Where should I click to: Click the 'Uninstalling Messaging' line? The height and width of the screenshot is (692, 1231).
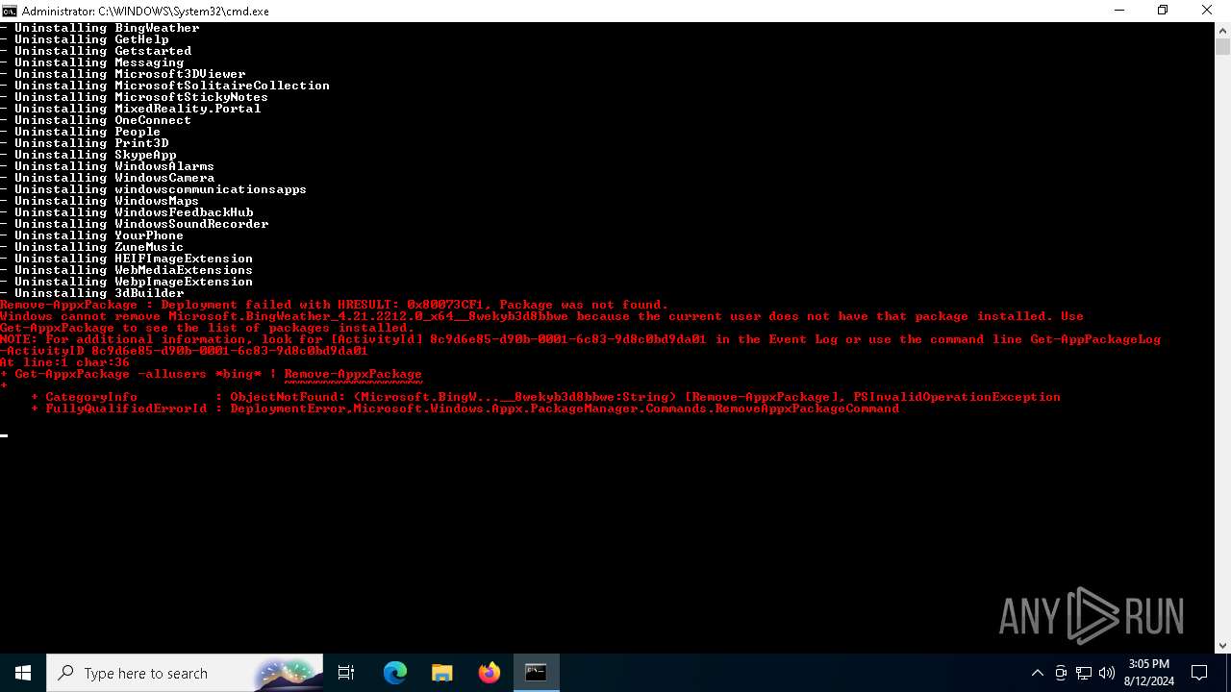click(92, 62)
